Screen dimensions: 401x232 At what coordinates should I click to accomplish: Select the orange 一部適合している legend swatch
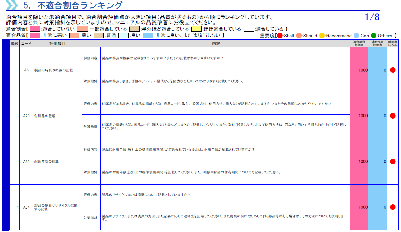coord(82,29)
